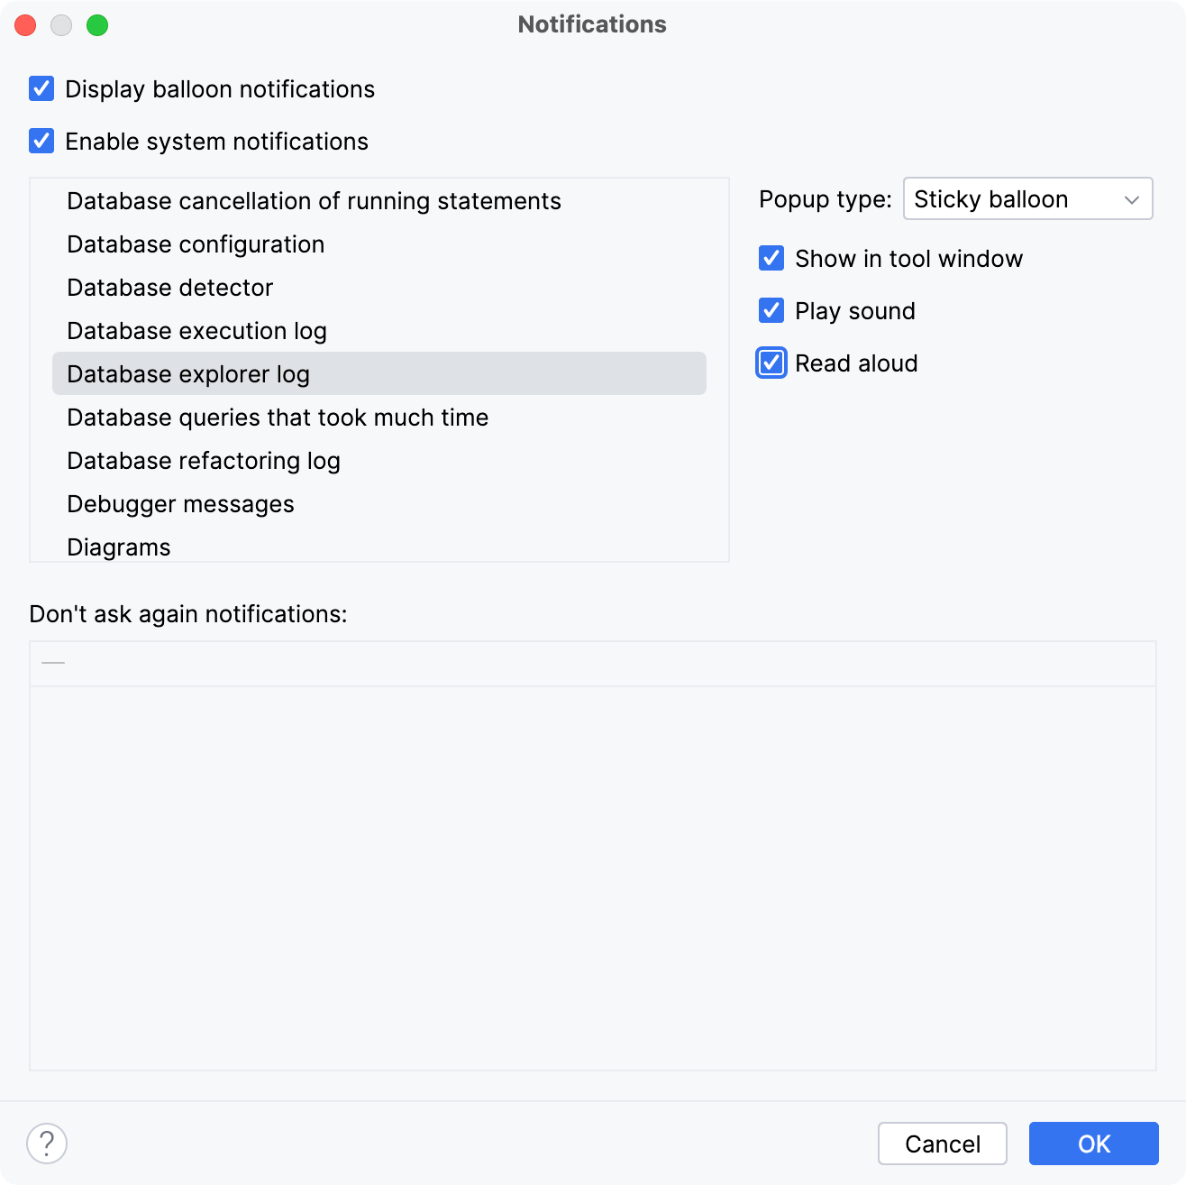The width and height of the screenshot is (1186, 1185).
Task: Select Database execution log
Action: click(196, 331)
